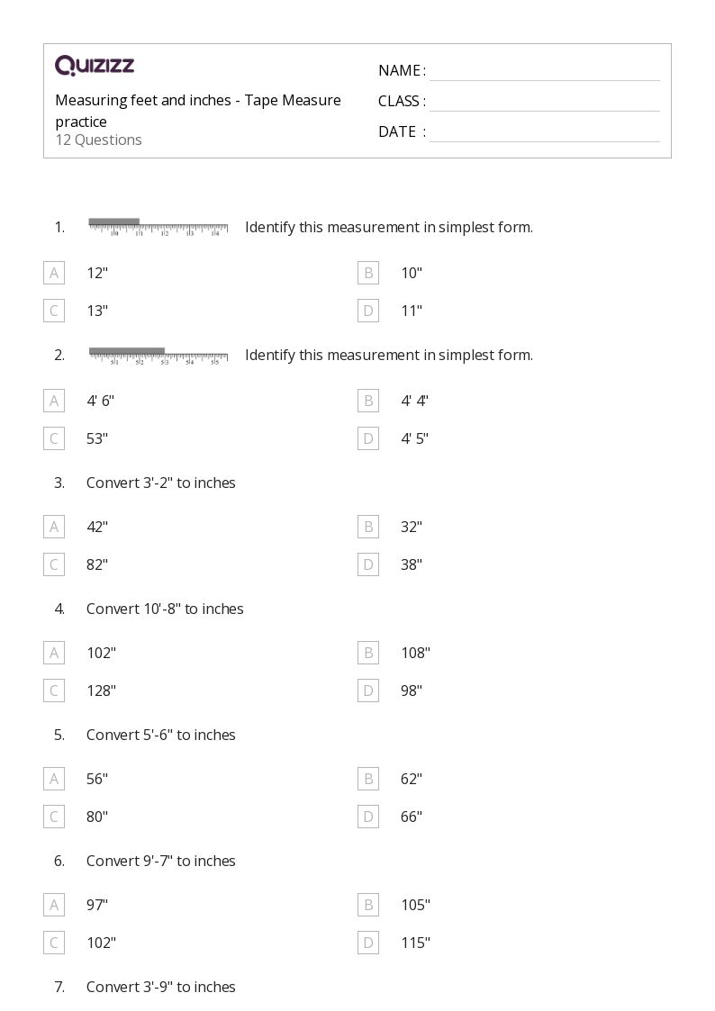Mark box A for 42" answer
This screenshot has width=715, height=1011.
(x=54, y=527)
